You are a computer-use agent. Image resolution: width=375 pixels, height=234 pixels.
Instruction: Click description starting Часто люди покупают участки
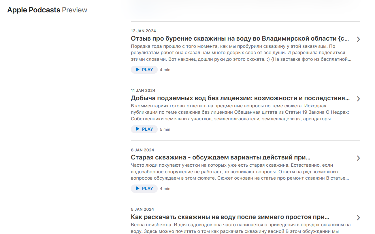[241, 172]
